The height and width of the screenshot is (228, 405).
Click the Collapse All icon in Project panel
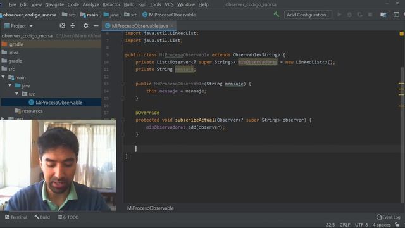pos(73,26)
